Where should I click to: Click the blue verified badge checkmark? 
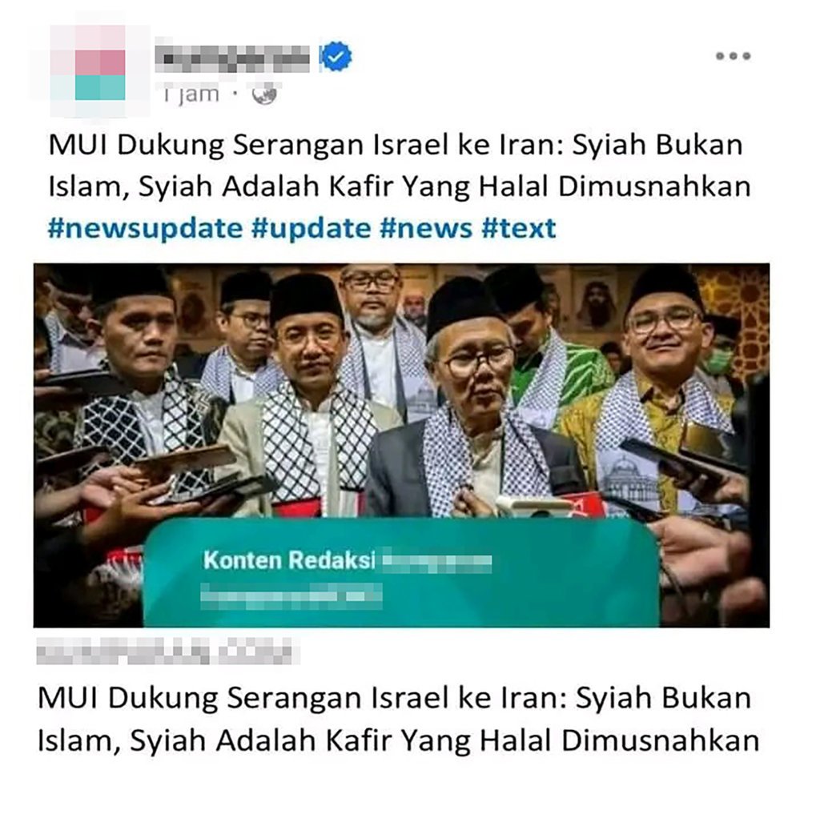(336, 57)
